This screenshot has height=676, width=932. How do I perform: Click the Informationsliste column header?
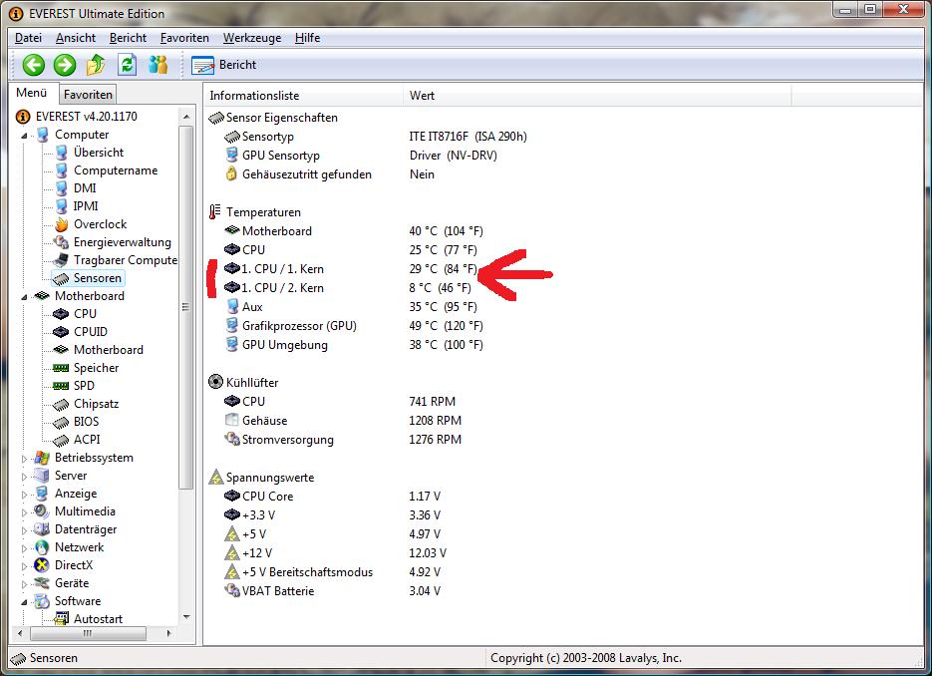tap(303, 96)
